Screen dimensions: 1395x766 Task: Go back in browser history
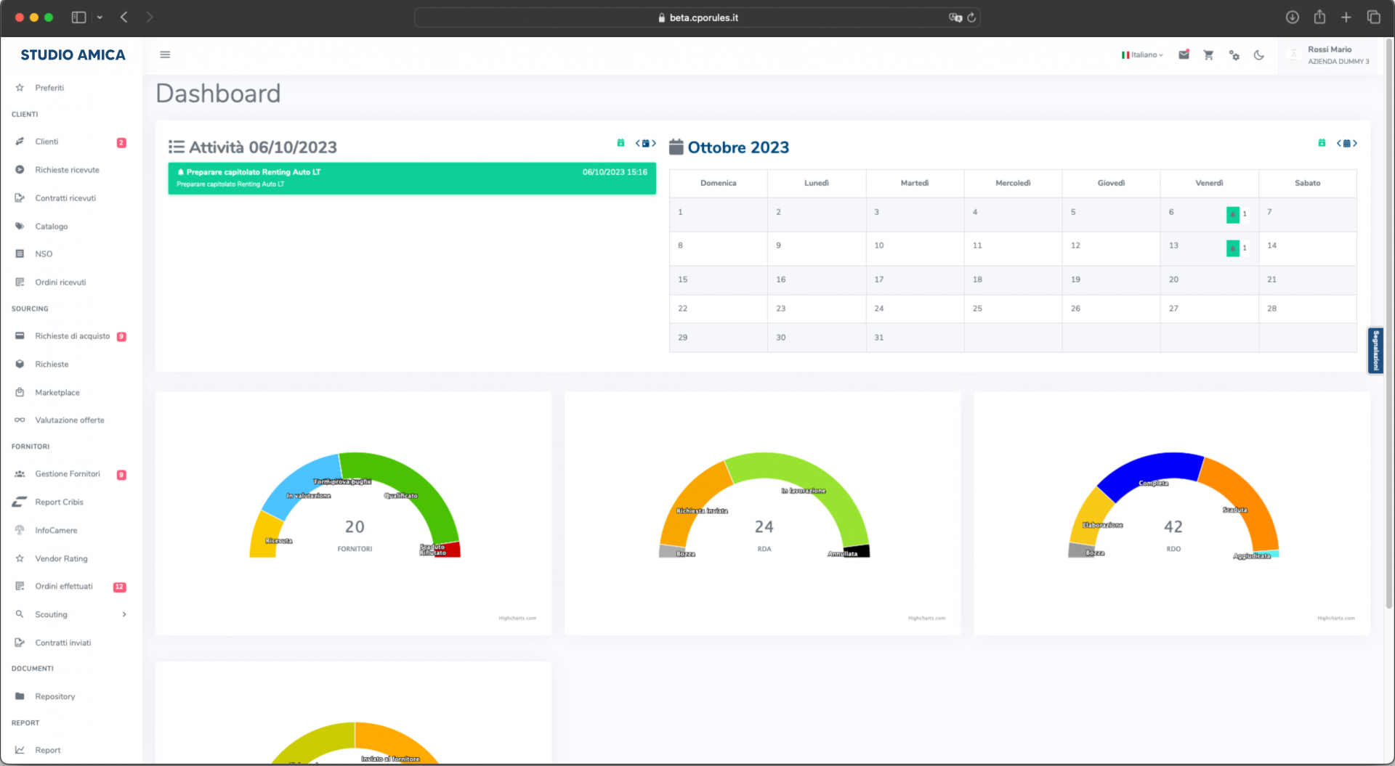pyautogui.click(x=124, y=17)
